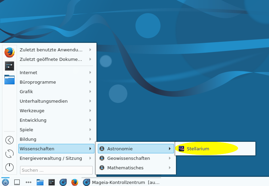Click the rotating arrows restart icon
This screenshot has width=269, height=186.
[10, 154]
